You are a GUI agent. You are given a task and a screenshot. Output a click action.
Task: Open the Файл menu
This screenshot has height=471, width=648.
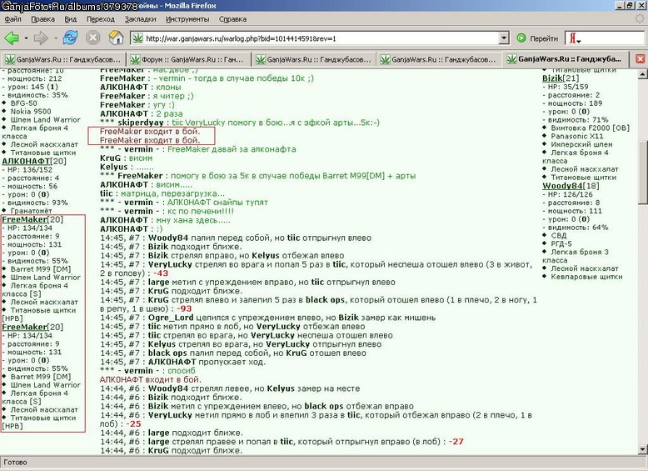click(x=12, y=19)
